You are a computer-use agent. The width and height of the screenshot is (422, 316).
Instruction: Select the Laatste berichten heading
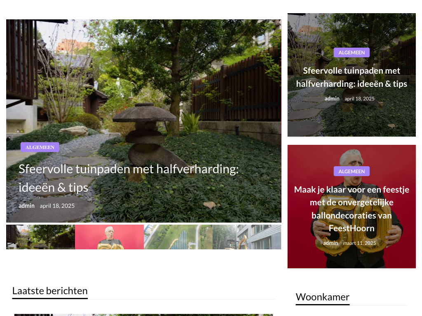[50, 291]
